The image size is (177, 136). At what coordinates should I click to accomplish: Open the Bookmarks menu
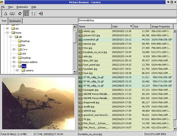tap(22, 7)
